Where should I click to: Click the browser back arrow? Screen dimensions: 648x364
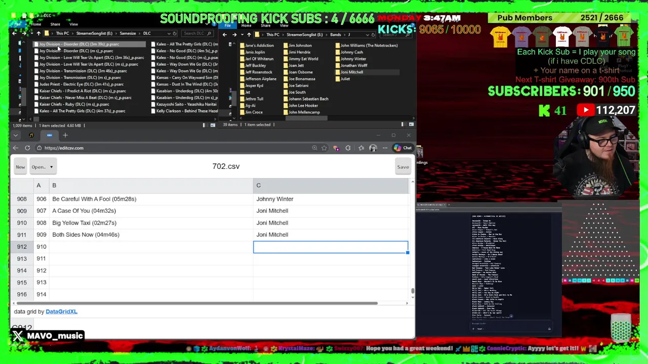(15, 148)
